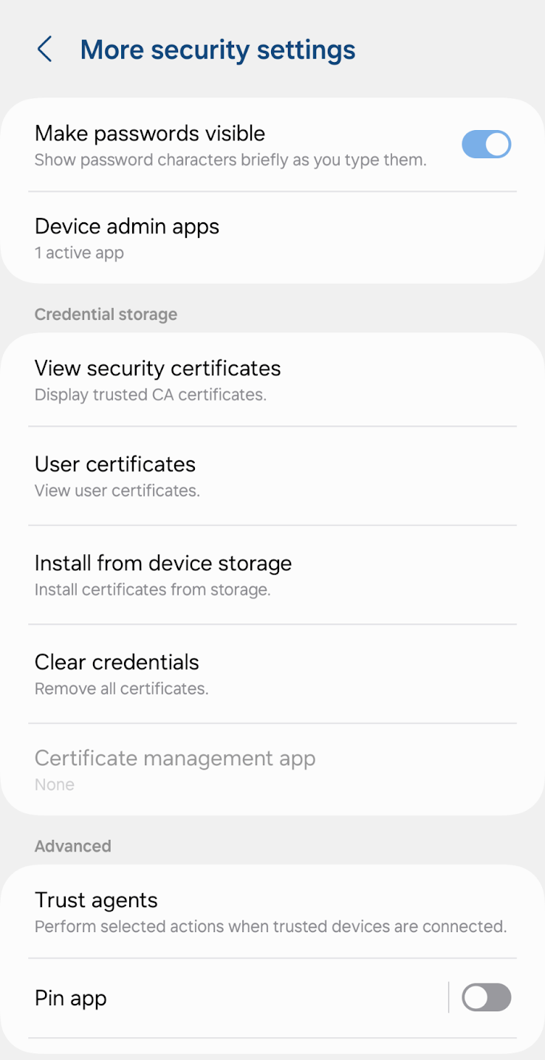Open View security certificates
The height and width of the screenshot is (1060, 545).
[x=157, y=368]
